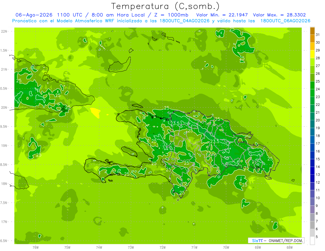Click the "9.5N" latitude label
The image size is (325, 251).
(4, 127)
